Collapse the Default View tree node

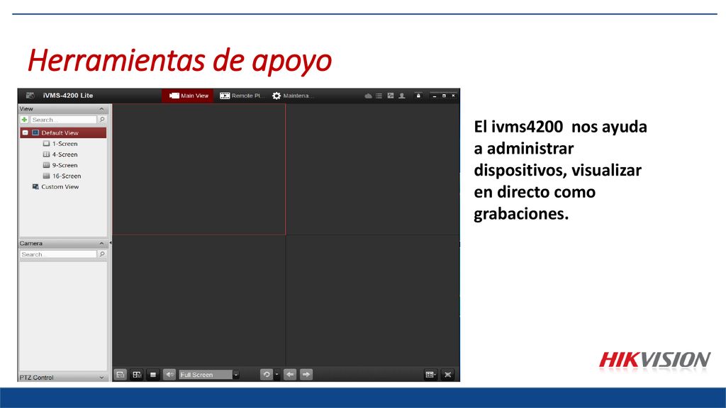point(26,132)
